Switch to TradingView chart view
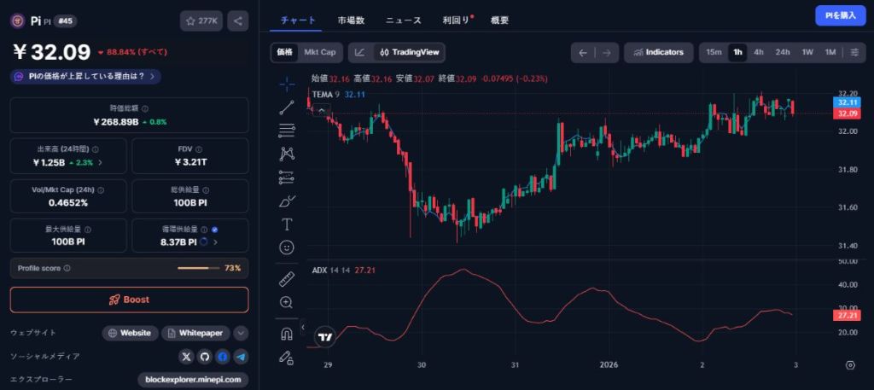The image size is (874, 390). (x=410, y=52)
